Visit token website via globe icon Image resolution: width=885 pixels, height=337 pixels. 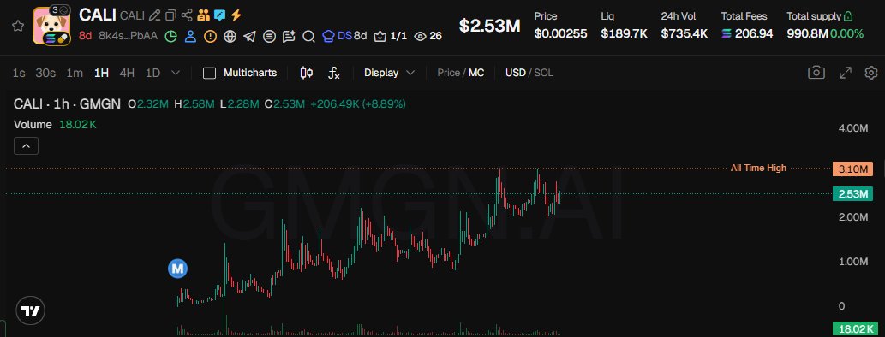coord(230,37)
